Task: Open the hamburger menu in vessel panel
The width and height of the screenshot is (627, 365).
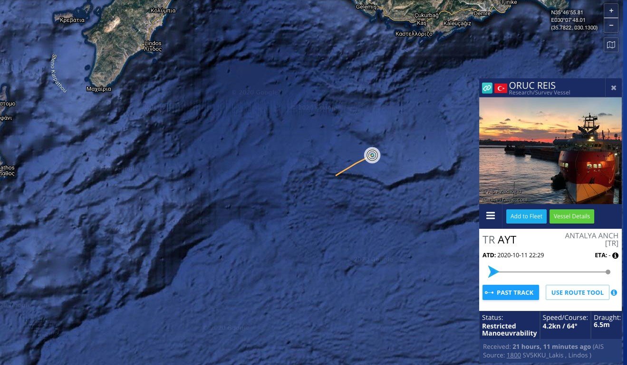Action: 491,216
